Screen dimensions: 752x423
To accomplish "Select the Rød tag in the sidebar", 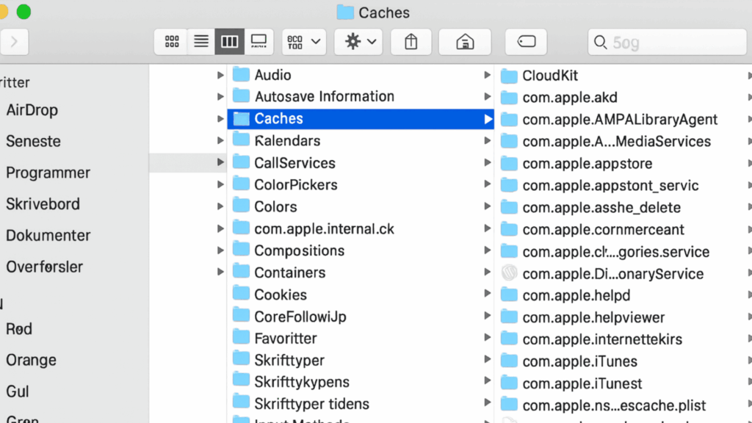I will pos(19,329).
